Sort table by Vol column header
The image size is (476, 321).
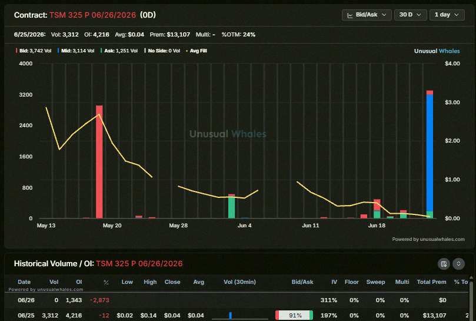pyautogui.click(x=54, y=282)
